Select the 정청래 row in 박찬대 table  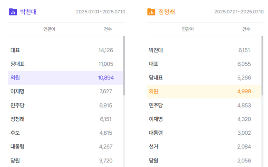coord(65,119)
